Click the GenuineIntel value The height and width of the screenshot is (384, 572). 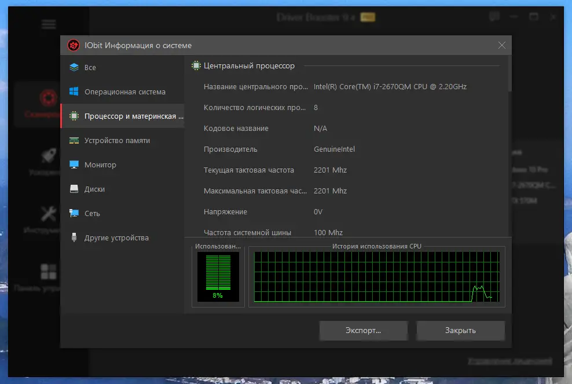[x=334, y=149]
